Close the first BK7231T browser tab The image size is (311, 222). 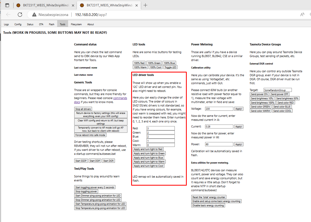click(73, 6)
